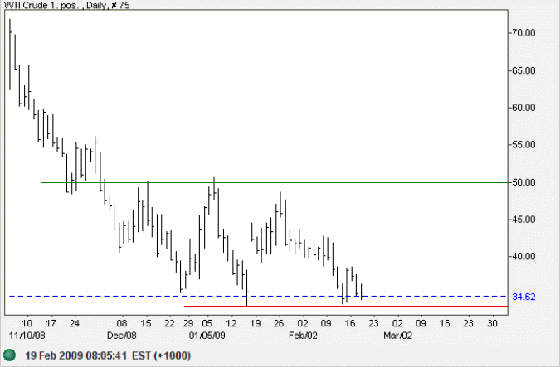Click the 11/10/08 date label
Viewport: 560px width, 367px height.
[x=27, y=336]
